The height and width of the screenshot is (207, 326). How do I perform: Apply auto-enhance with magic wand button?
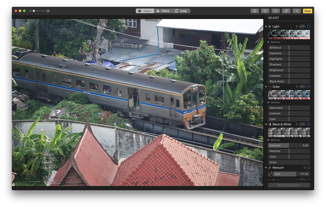(296, 11)
